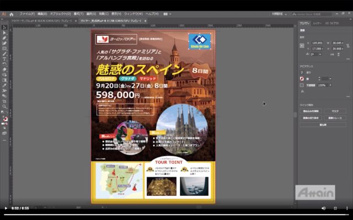This screenshot has width=353, height=220.
Task: Open the オブジェクト(O) menu
Action: [x=60, y=14]
